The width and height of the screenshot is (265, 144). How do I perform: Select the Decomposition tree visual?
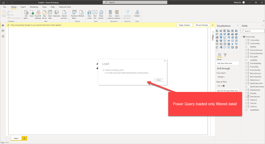pos(221,47)
